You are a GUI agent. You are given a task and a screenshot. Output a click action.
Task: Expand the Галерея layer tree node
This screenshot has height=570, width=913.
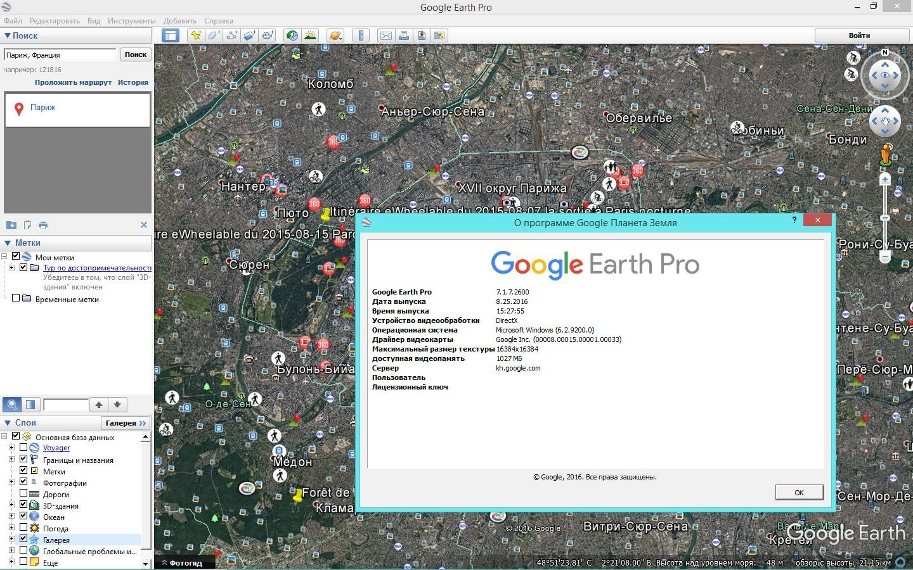coord(11,539)
